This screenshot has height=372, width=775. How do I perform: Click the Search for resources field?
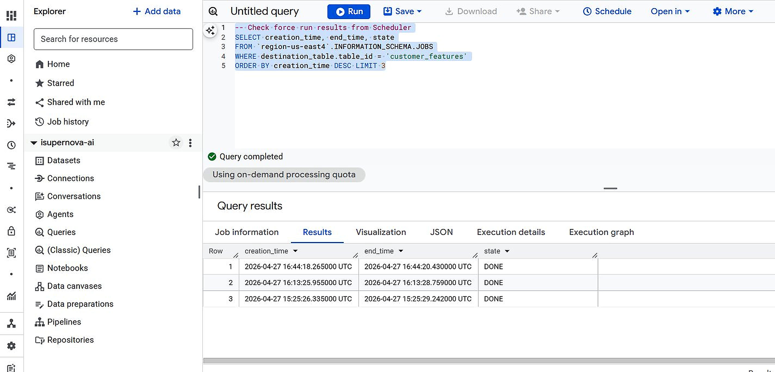[x=113, y=39]
